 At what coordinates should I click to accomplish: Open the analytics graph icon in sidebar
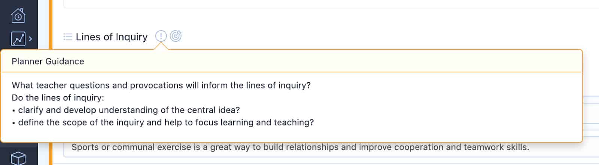pyautogui.click(x=18, y=39)
